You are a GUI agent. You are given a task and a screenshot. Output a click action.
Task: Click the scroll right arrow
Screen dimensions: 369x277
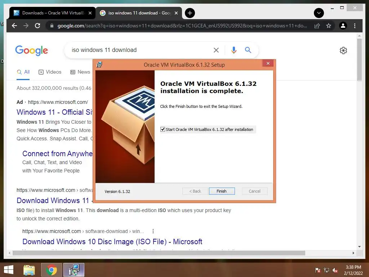tap(354, 253)
